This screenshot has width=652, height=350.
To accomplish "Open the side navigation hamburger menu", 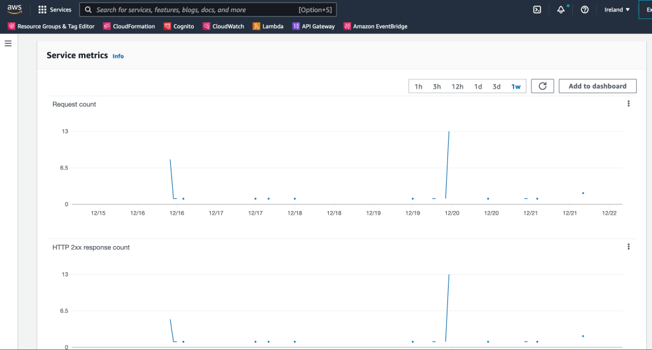I will 8,43.
